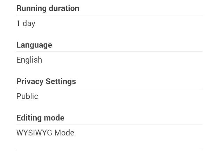The width and height of the screenshot is (224, 168).
Task: Change the Public privacy value
Action: pyautogui.click(x=27, y=96)
